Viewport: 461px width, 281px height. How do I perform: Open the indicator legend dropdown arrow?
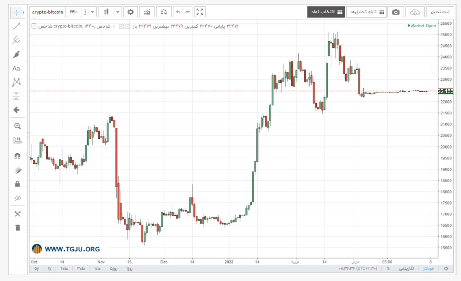(x=114, y=26)
